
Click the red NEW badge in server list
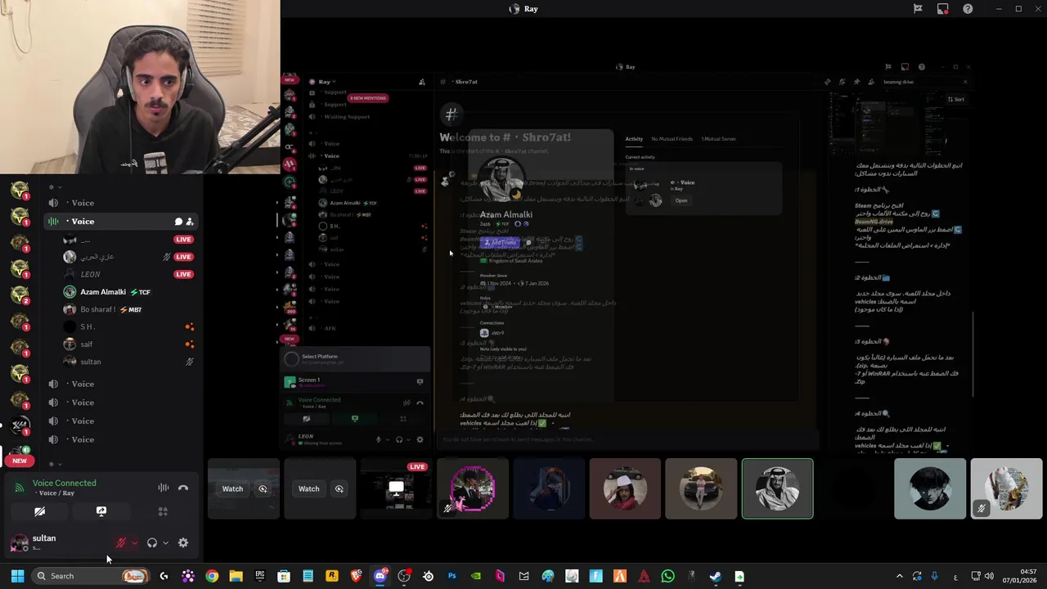click(20, 461)
